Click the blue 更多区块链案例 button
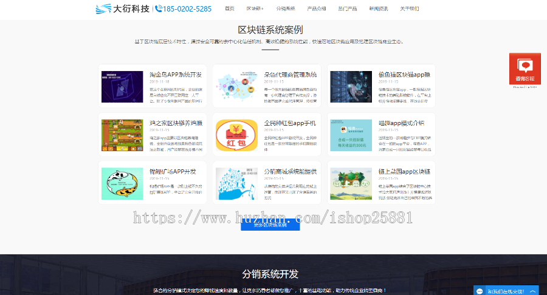Screen dimensions: 547x295 coord(270,225)
